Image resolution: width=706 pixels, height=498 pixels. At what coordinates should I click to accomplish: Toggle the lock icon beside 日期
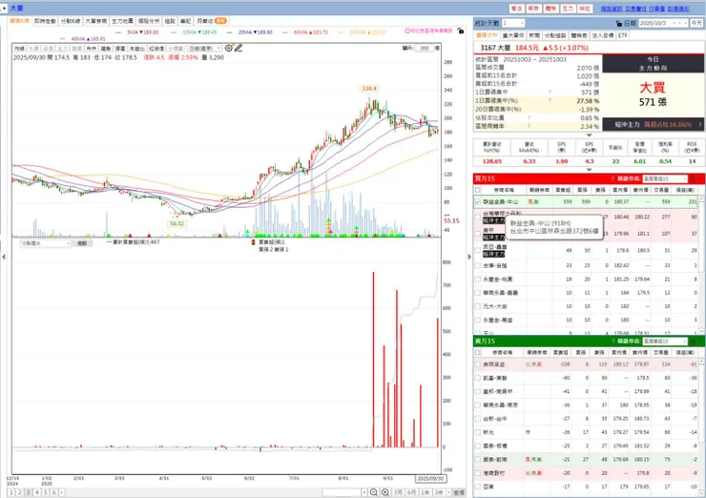[x=618, y=24]
